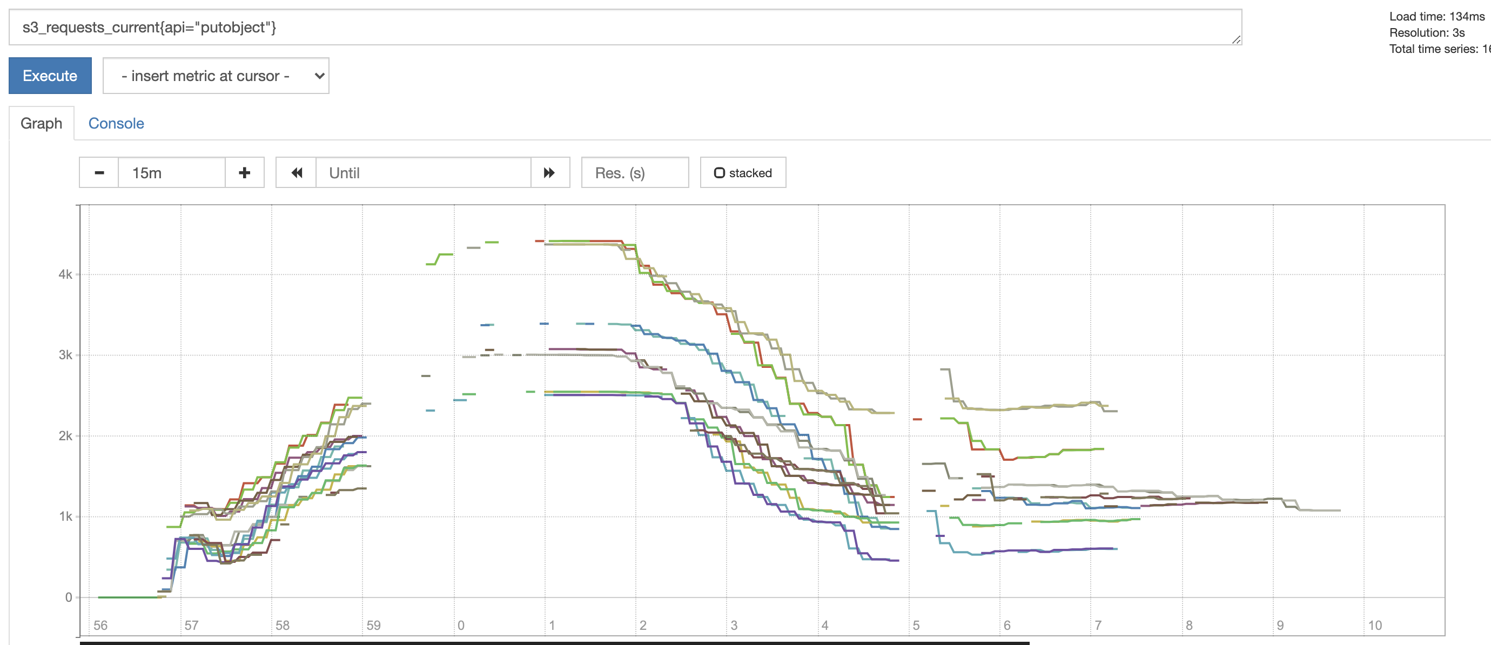Switch to the Console tab
The height and width of the screenshot is (645, 1491).
(116, 123)
